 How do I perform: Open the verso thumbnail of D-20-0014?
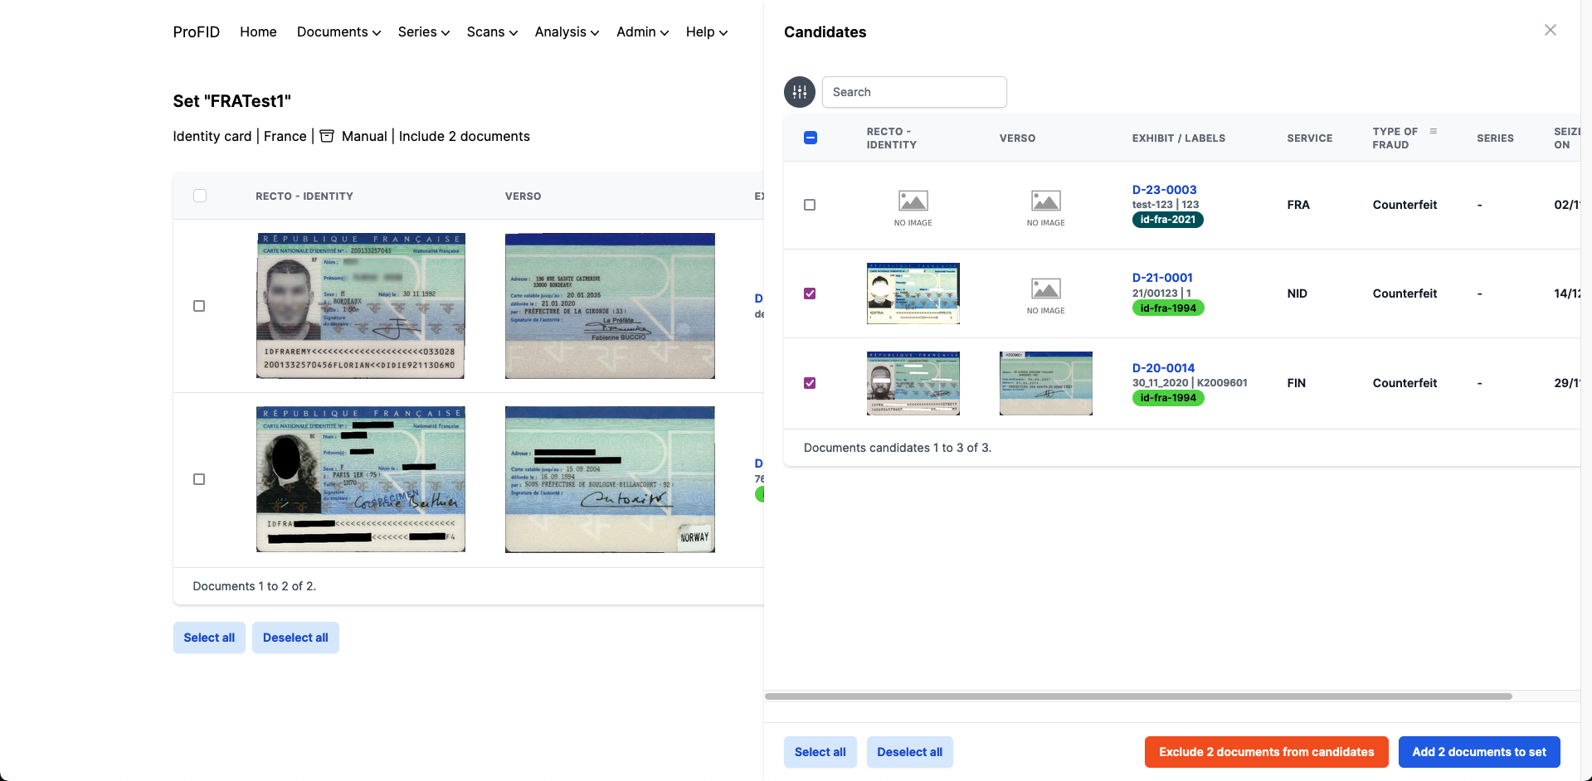coord(1045,383)
